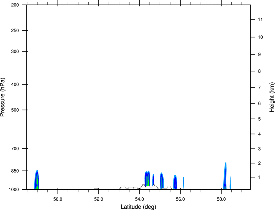Select the contour plume near 55.1 degrees latitude
Image resolution: width=275 pixels, height=210 pixels.
tap(162, 180)
